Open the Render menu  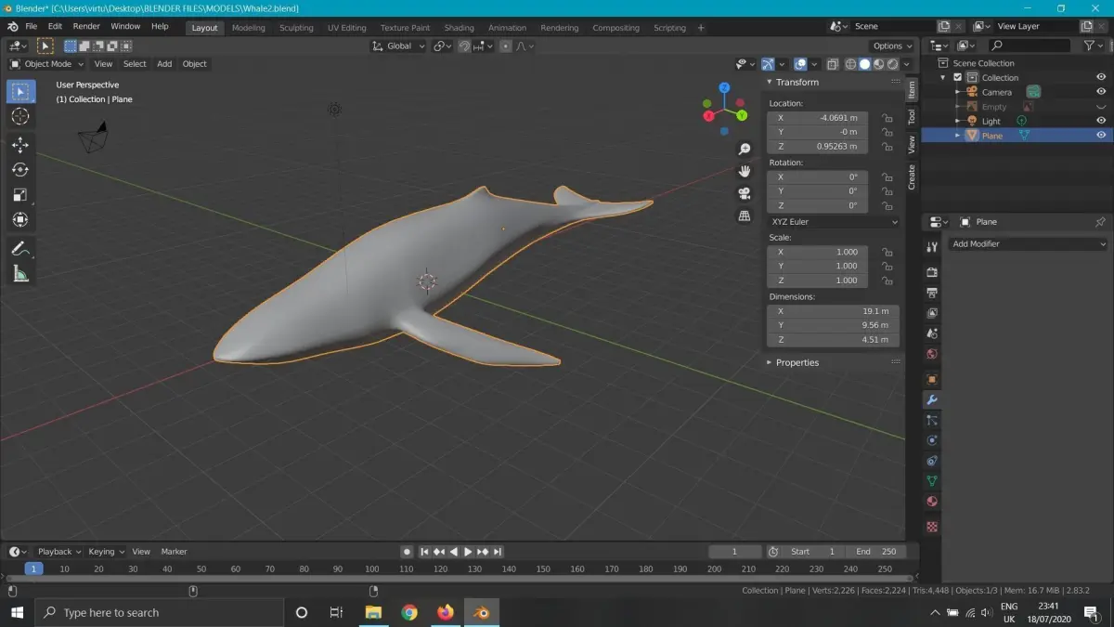pyautogui.click(x=86, y=27)
